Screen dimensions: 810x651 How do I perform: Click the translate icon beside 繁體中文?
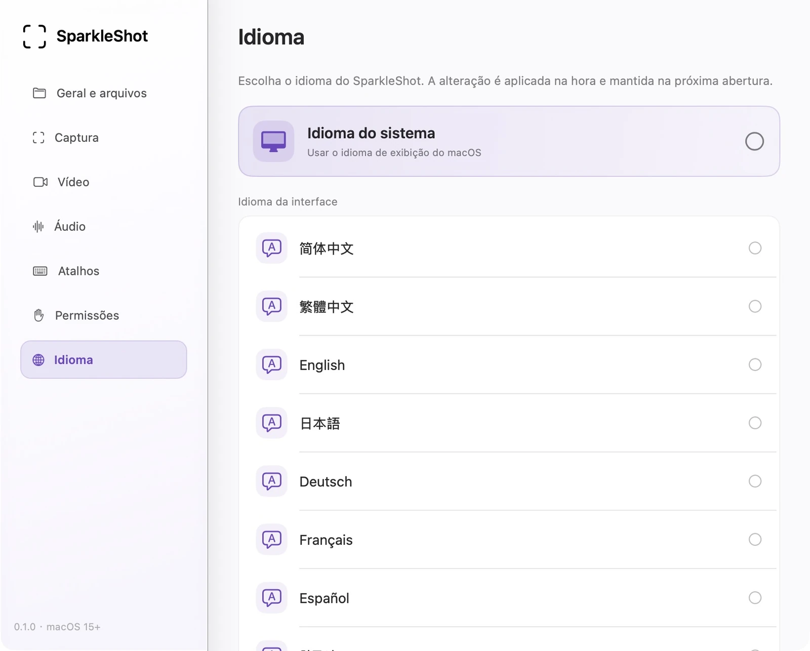272,306
